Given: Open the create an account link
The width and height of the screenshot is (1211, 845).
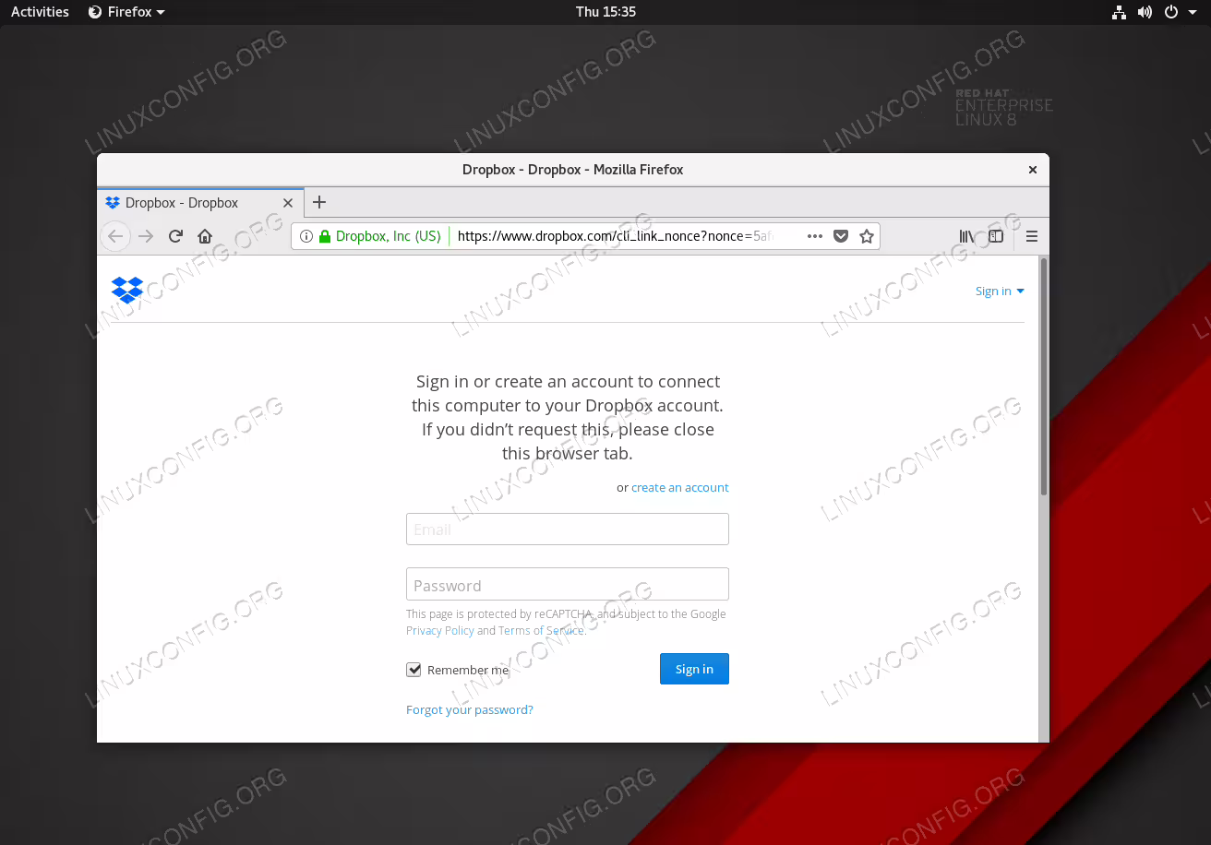Looking at the screenshot, I should point(680,487).
